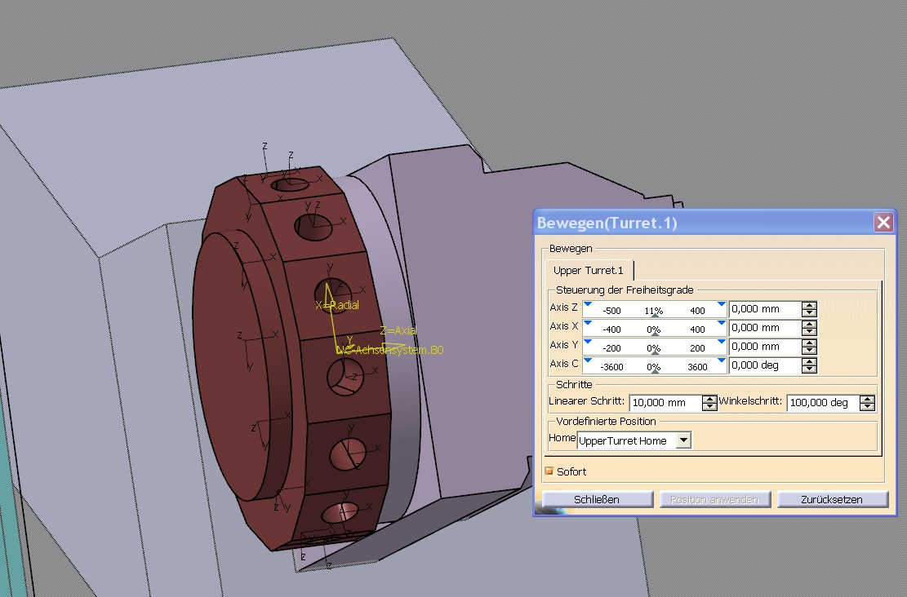Open Axis C upper limit blue triangle

[x=722, y=360]
